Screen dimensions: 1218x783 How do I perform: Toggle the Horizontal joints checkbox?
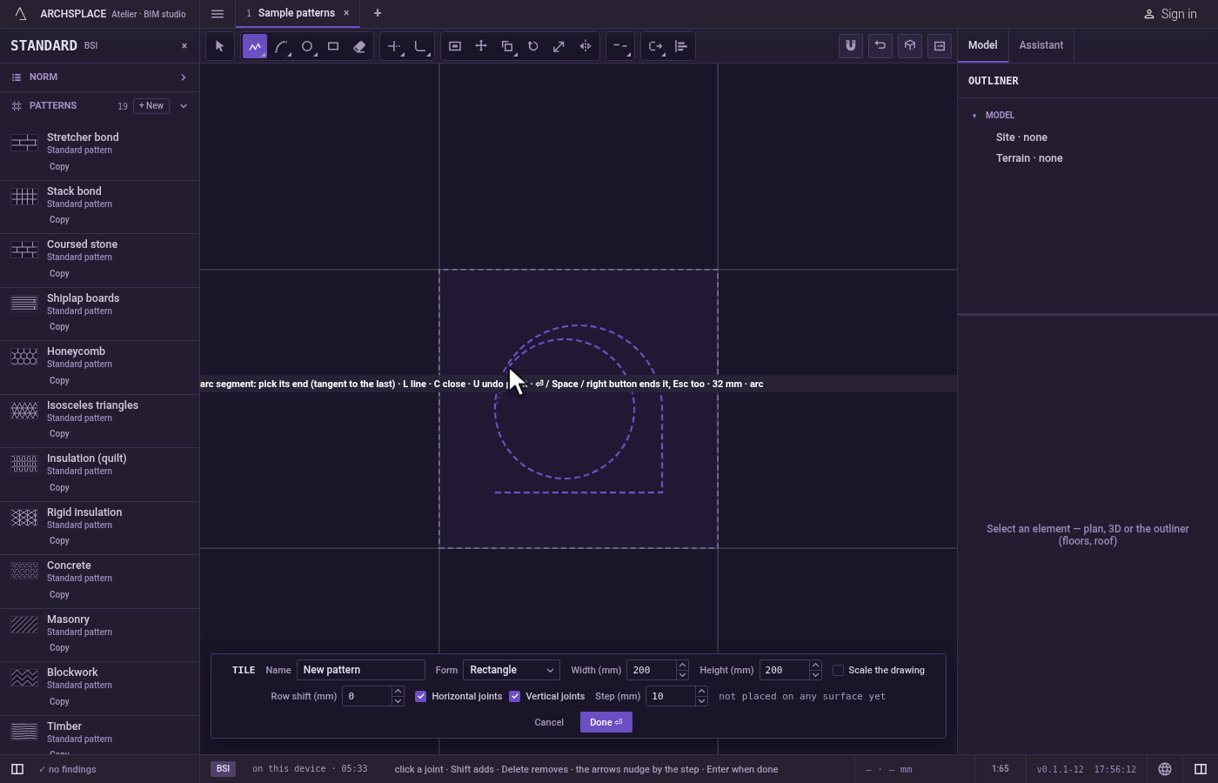tap(421, 696)
